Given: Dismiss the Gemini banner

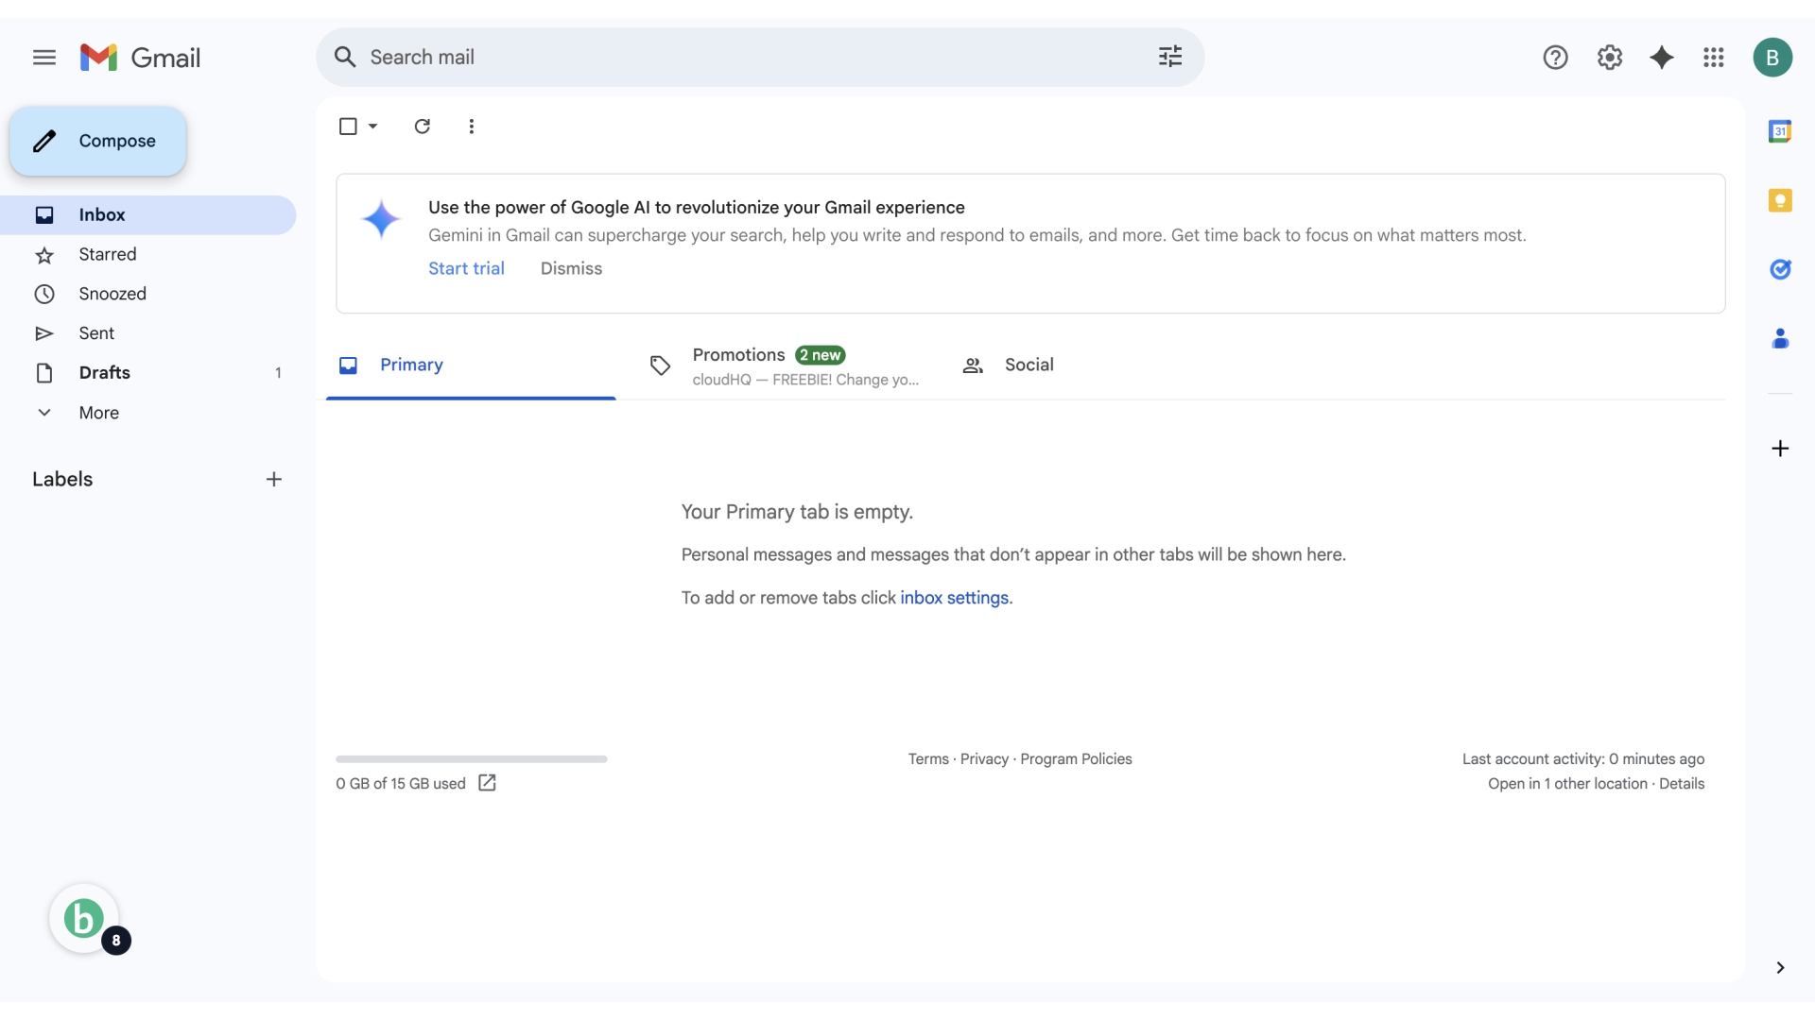Looking at the screenshot, I should tap(571, 268).
